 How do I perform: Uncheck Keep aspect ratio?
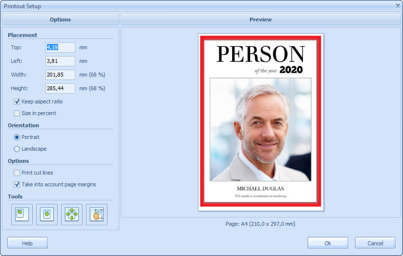(x=17, y=101)
